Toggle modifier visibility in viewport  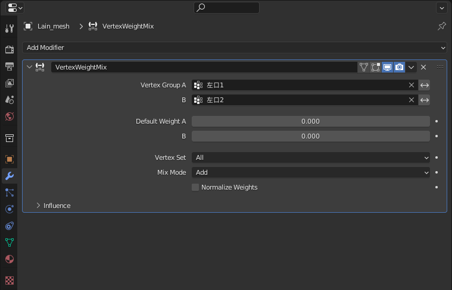coord(387,67)
